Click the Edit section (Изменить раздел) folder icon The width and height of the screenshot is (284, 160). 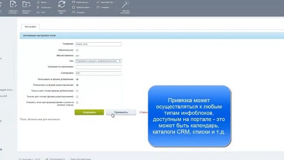point(26,4)
